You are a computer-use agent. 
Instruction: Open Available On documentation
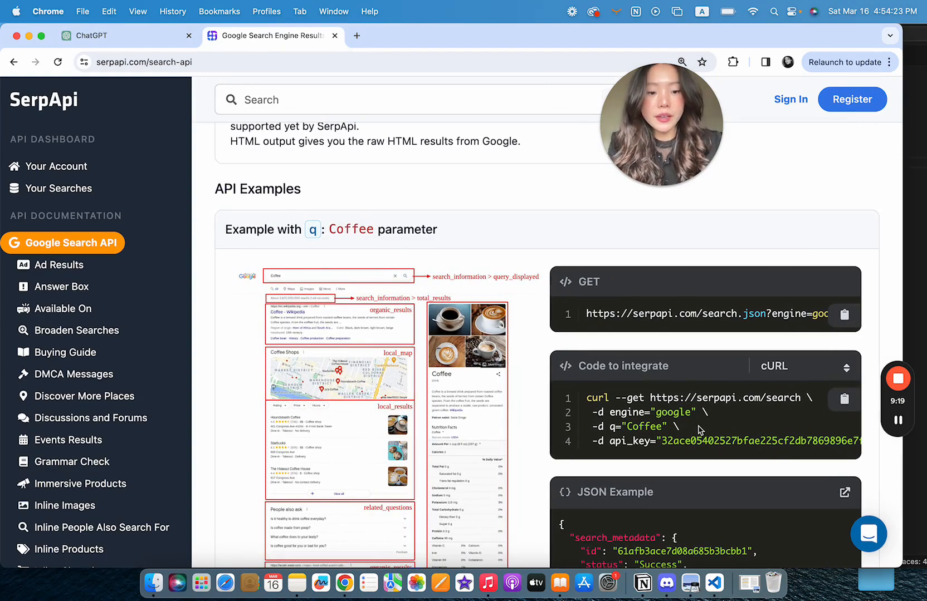click(x=55, y=308)
